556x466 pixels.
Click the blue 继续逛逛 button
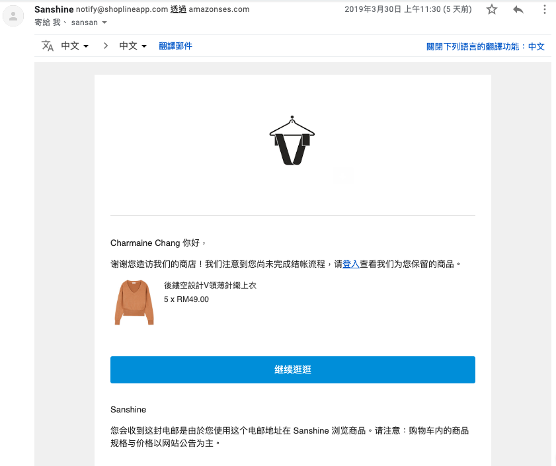click(292, 369)
